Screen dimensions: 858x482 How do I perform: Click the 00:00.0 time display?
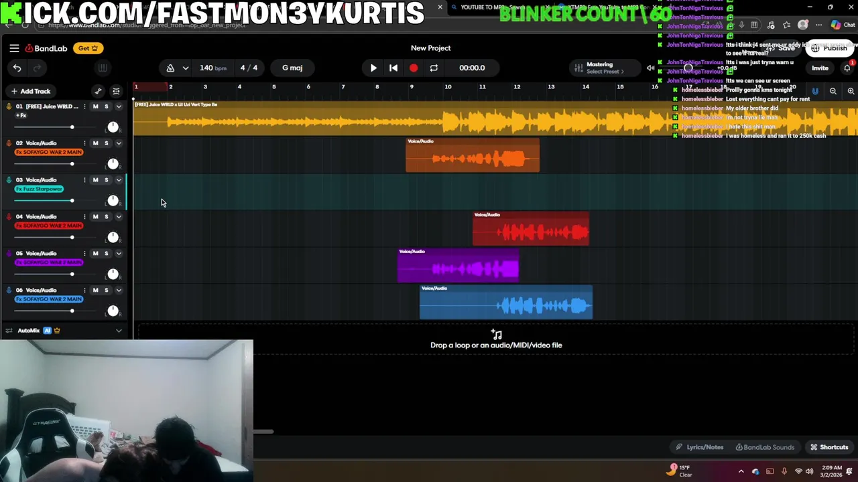472,68
